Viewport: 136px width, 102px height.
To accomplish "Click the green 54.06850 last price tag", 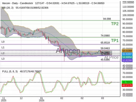I will point(127,57).
